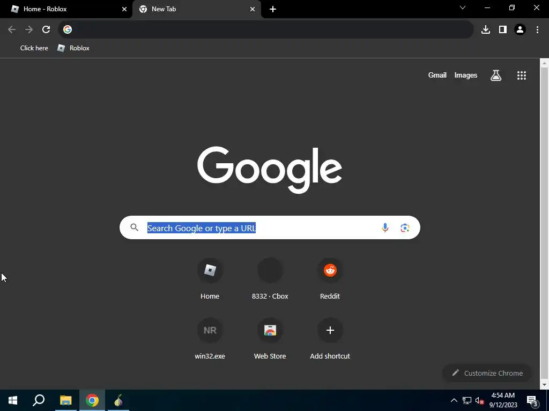
Task: Open the Gmail link
Action: pyautogui.click(x=437, y=75)
